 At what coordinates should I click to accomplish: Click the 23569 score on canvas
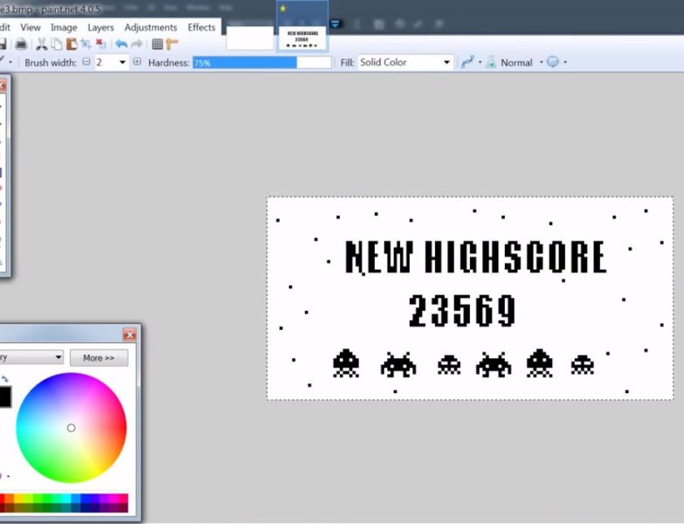(462, 311)
